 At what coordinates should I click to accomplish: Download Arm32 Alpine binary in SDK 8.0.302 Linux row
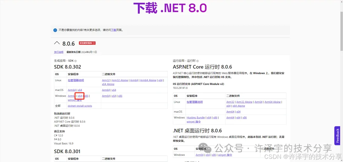coord(120,80)
